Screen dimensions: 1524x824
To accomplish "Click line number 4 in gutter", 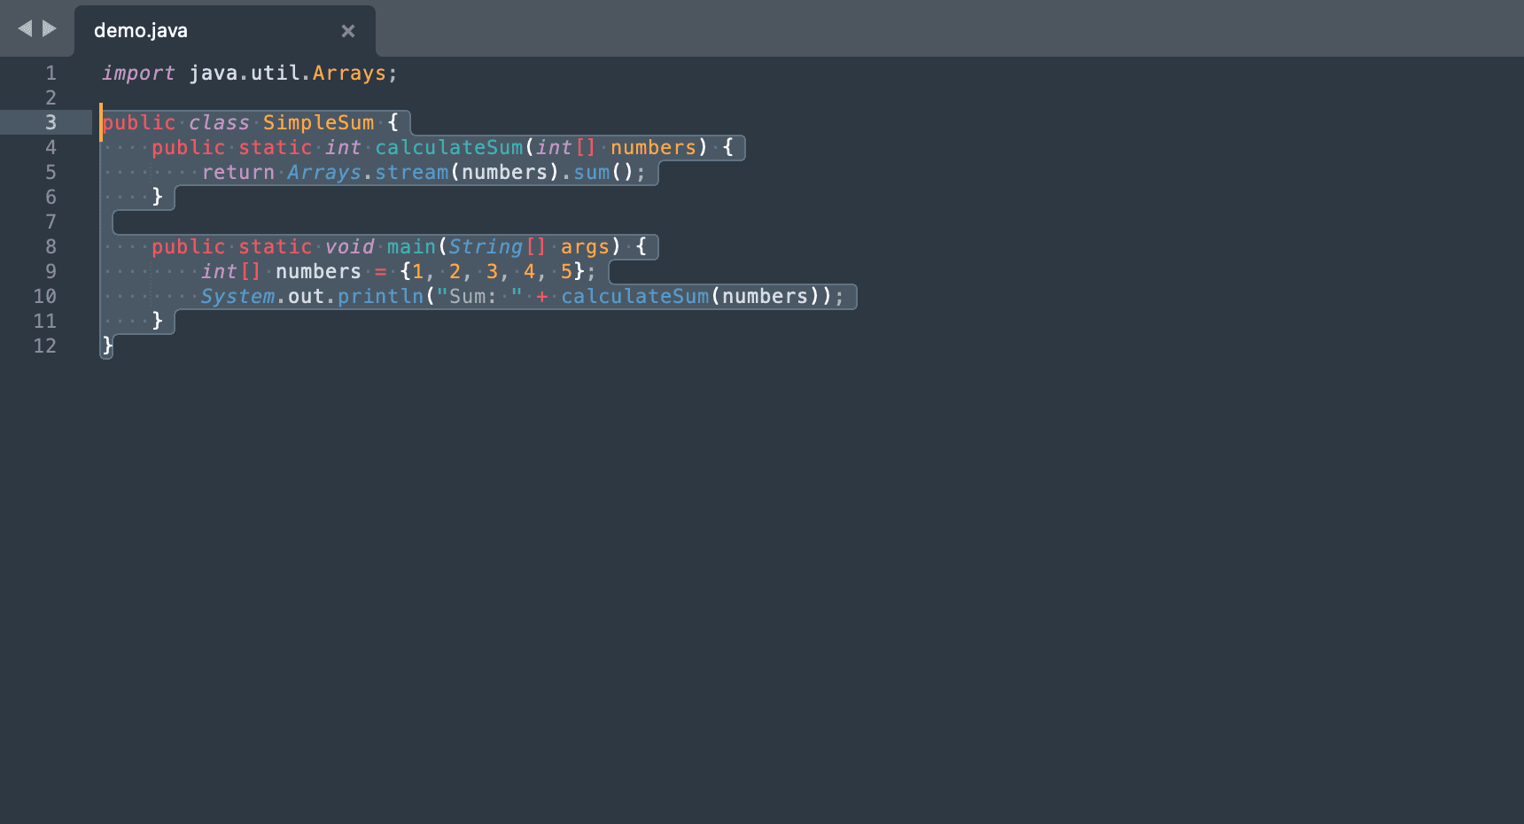I will 51,147.
